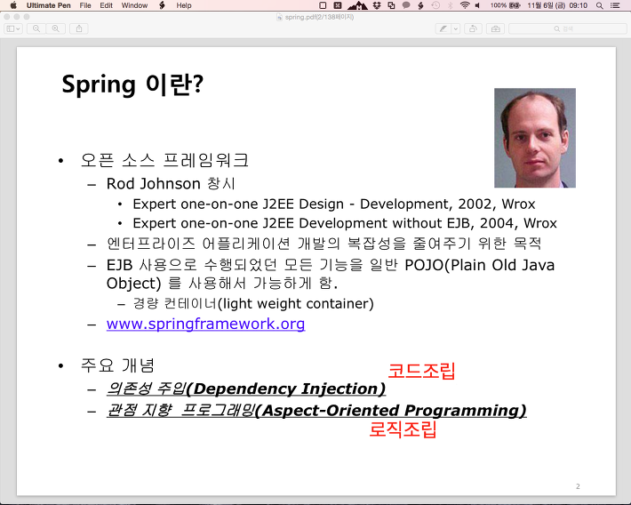The height and width of the screenshot is (505, 631).
Task: Click the '의존성 주입(Dependency Injection)' text
Action: pos(246,389)
